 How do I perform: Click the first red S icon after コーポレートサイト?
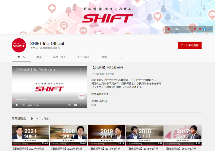pos(195,29)
